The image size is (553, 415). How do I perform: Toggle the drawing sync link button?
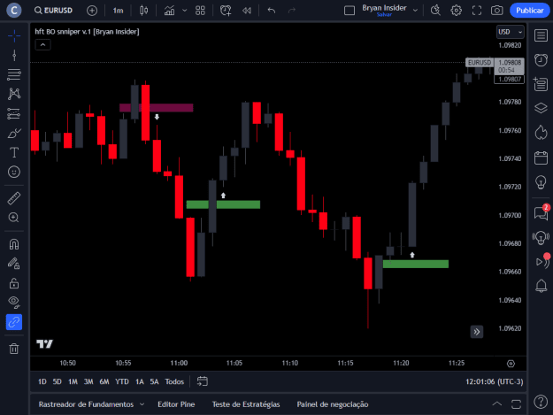(x=14, y=322)
